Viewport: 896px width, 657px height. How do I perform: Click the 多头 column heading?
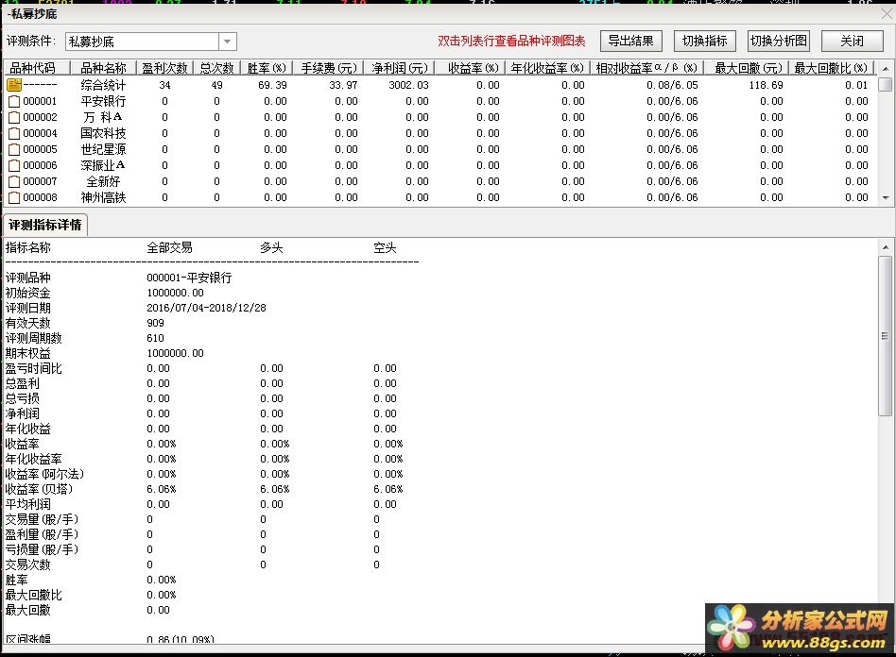coord(271,247)
